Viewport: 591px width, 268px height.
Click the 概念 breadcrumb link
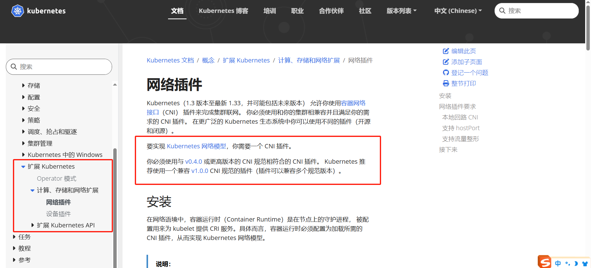(x=208, y=60)
